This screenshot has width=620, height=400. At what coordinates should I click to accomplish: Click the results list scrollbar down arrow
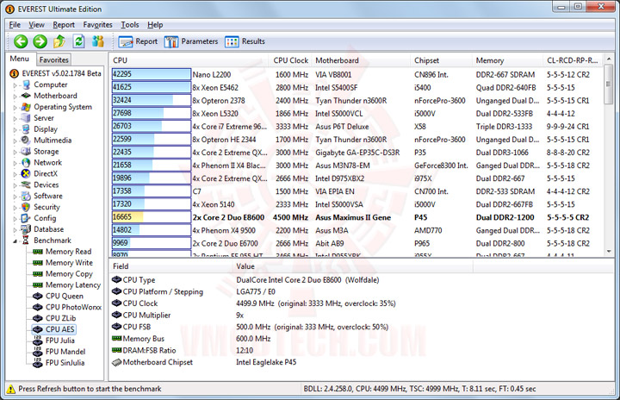[x=609, y=251]
